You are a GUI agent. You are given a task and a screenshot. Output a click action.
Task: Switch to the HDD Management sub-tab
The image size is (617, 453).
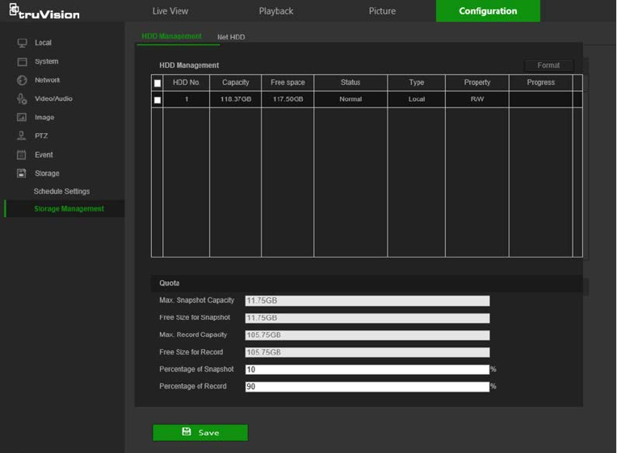click(171, 36)
